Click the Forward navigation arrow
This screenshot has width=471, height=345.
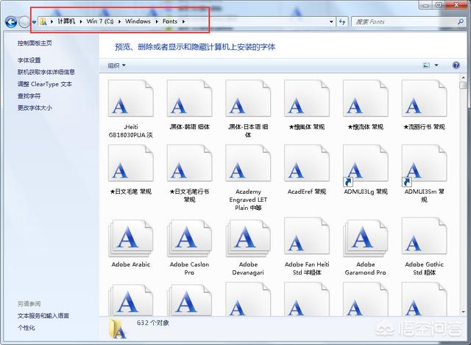click(x=24, y=22)
